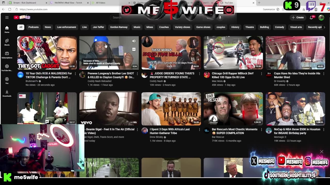330x185 pixels.
Task: Close the social overlay with X
Action: click(321, 152)
